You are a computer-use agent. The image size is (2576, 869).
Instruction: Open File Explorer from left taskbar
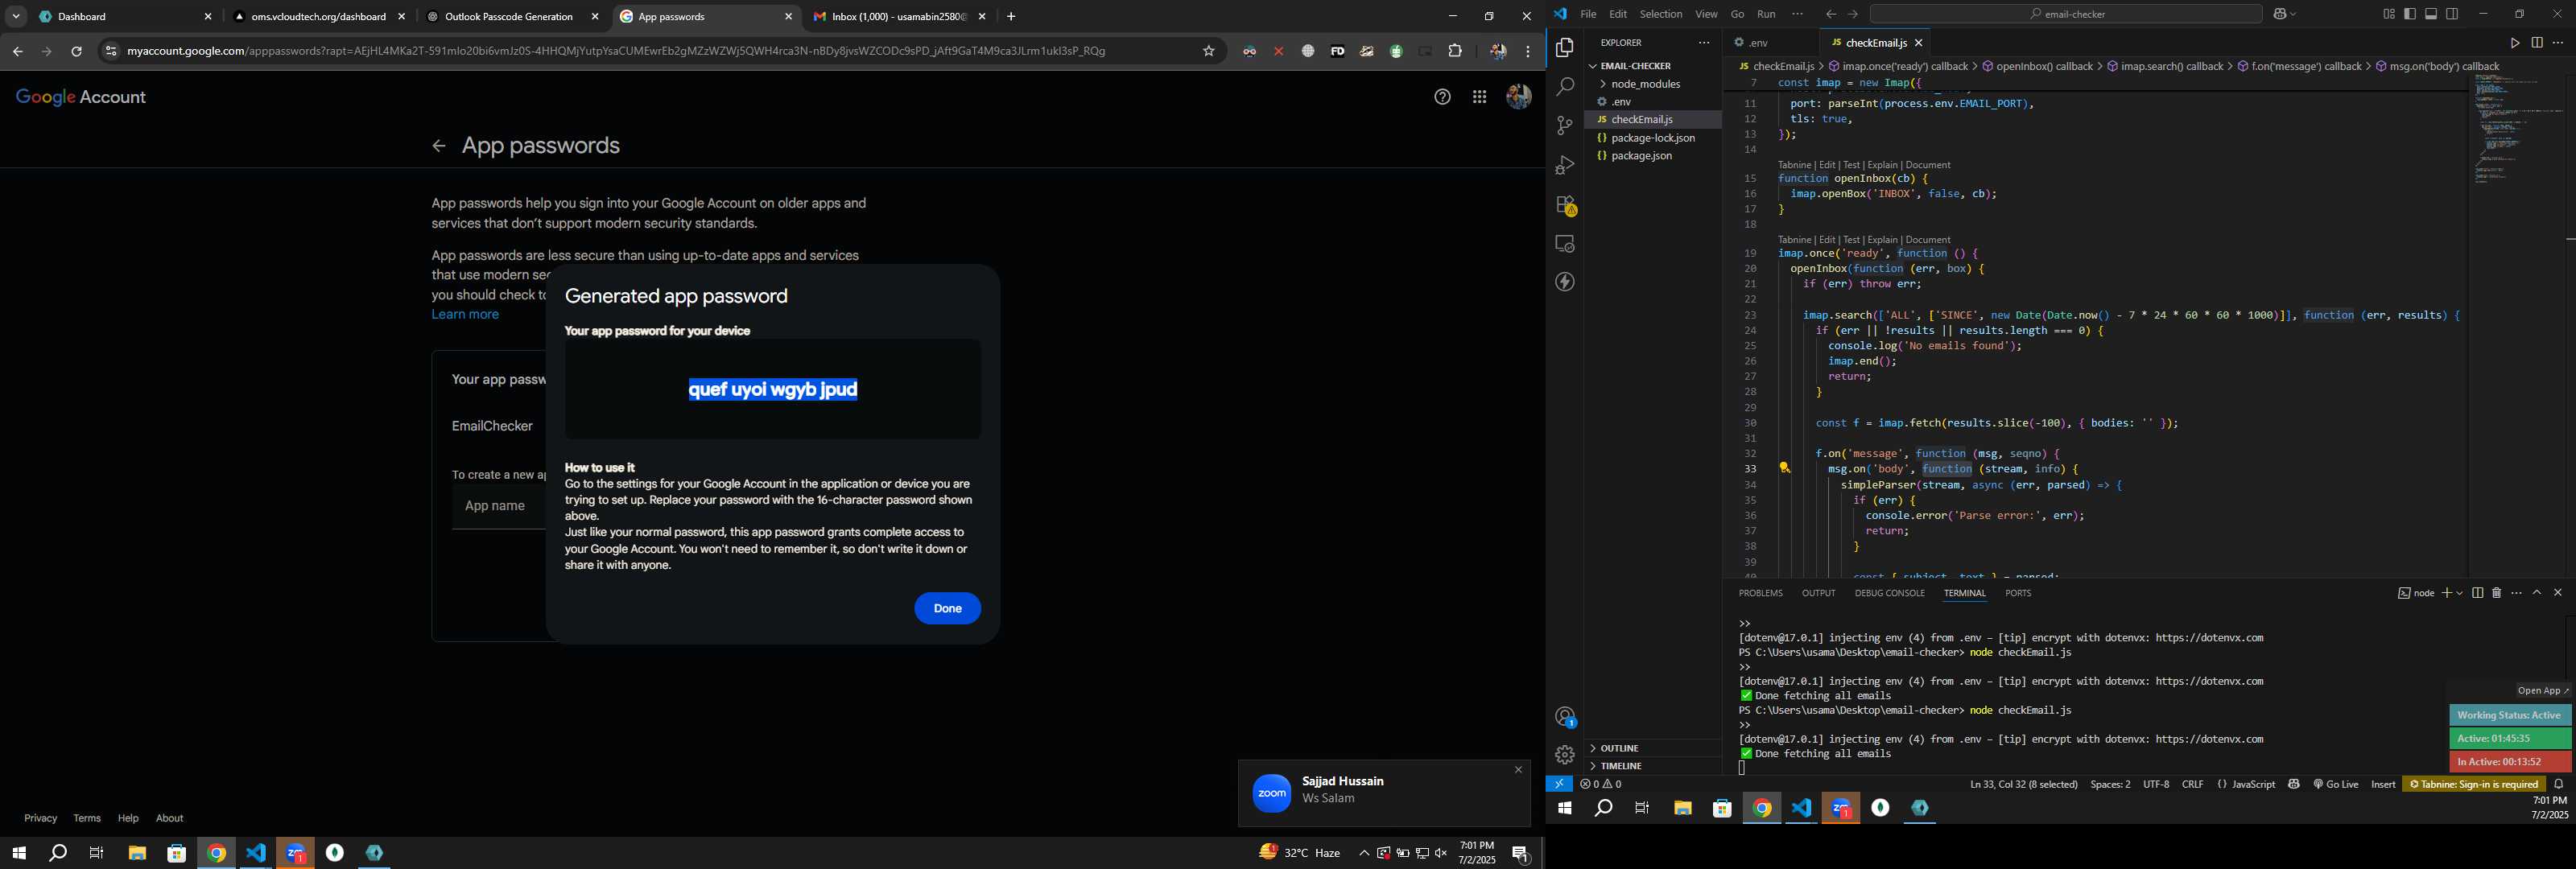point(137,853)
